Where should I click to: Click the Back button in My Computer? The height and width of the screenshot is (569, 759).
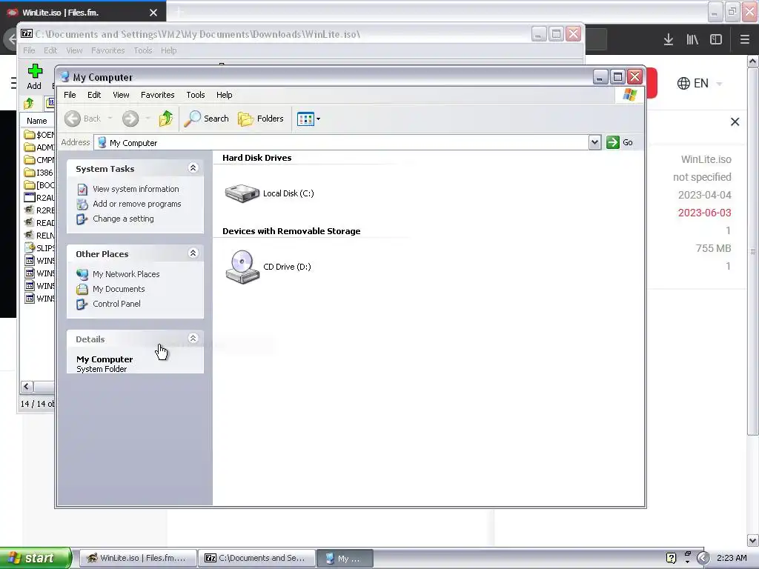82,119
